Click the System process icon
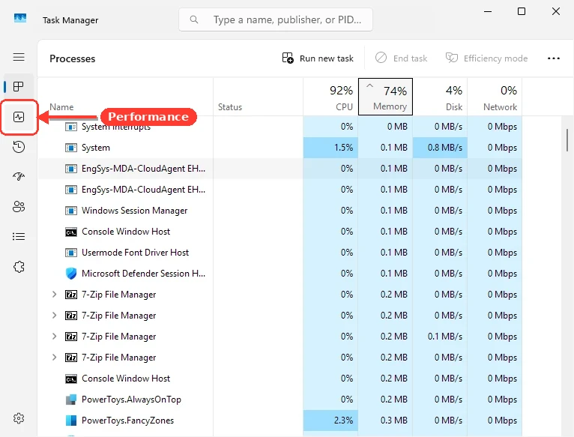574x437 pixels. [x=71, y=148]
